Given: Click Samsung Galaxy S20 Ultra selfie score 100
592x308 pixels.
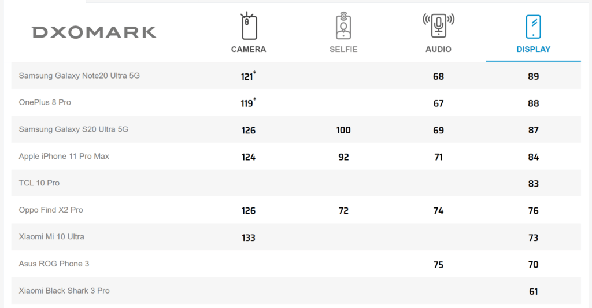Looking at the screenshot, I should [343, 130].
